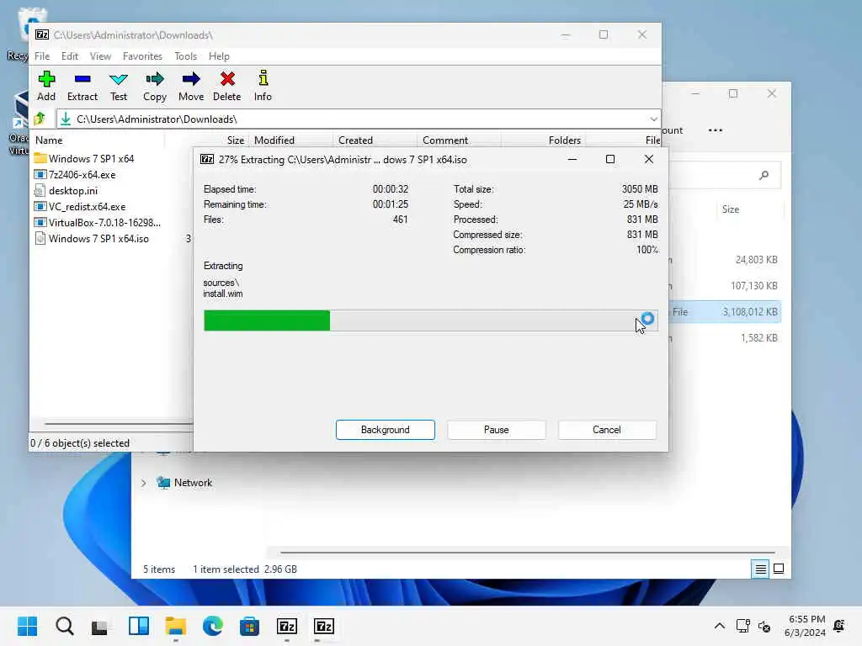Open the three-dots more options in Explorer

pos(716,130)
